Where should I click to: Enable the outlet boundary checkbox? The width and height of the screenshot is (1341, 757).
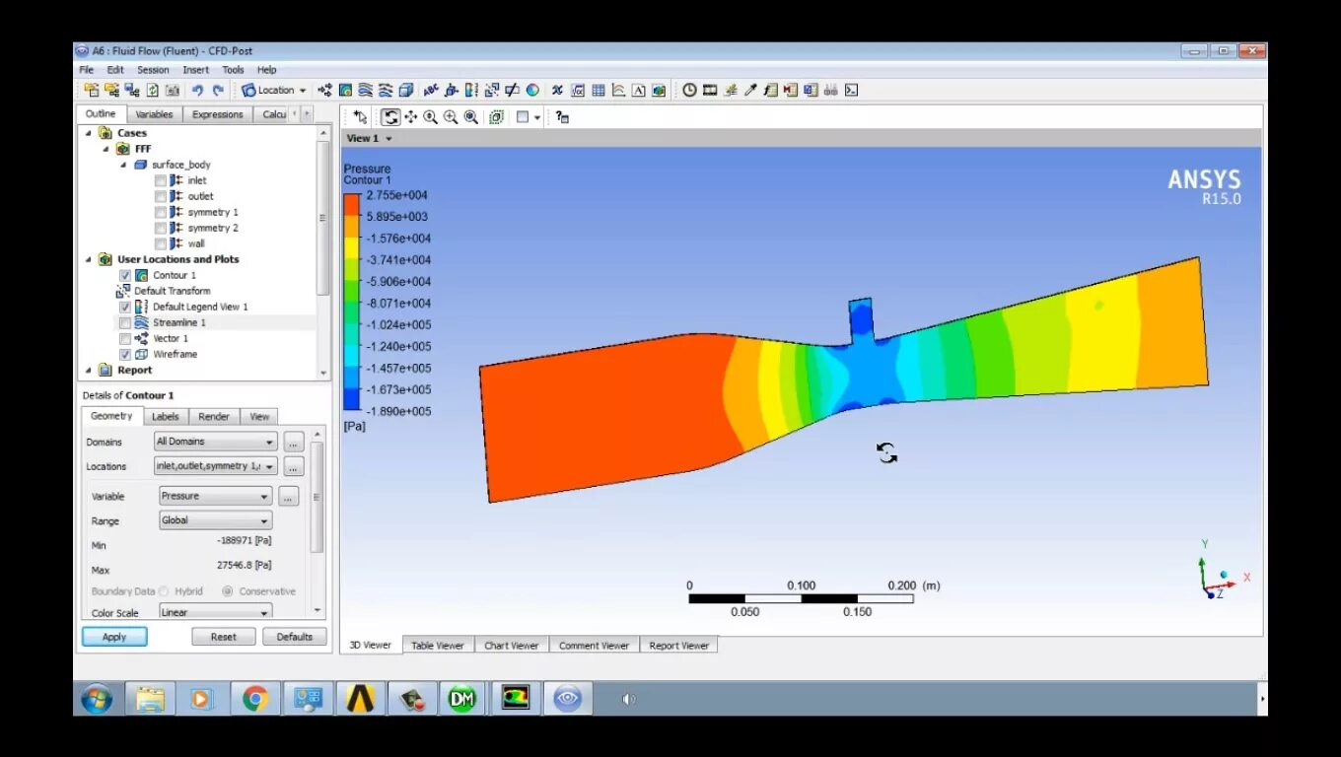point(161,196)
